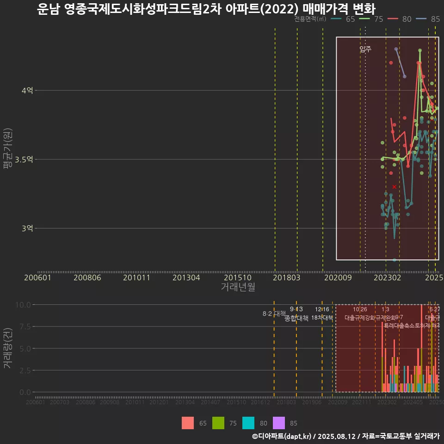
Task: Click the 5.0 volume axis label
Action: (x=25, y=349)
